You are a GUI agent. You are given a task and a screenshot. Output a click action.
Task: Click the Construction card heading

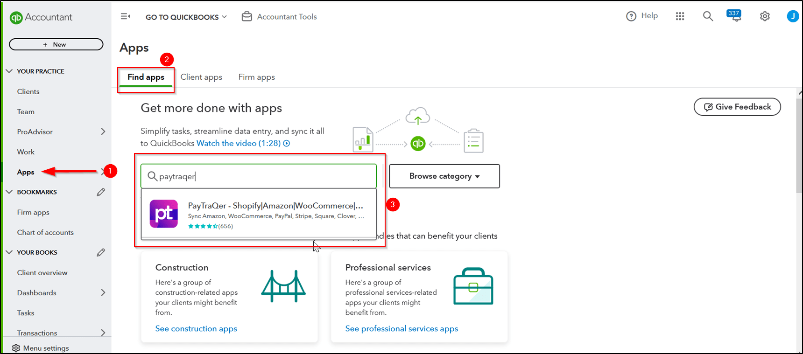(x=182, y=268)
